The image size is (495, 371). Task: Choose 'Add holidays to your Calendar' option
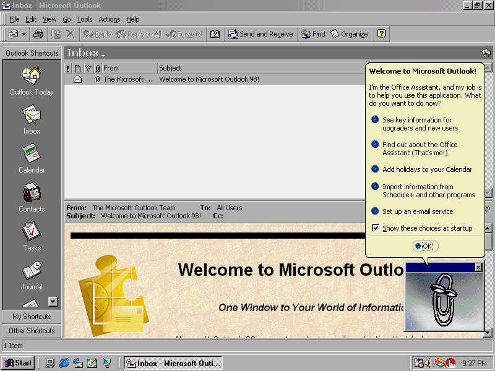375,169
